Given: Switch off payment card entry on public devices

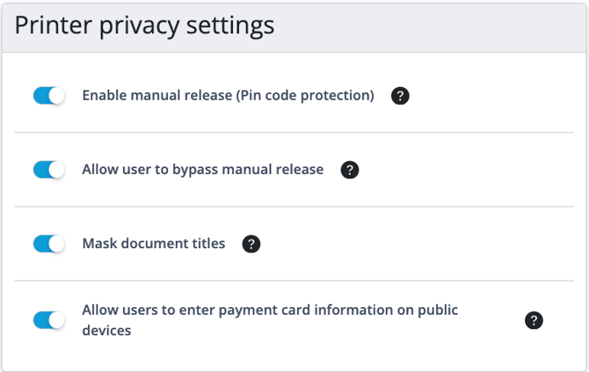Looking at the screenshot, I should [48, 320].
